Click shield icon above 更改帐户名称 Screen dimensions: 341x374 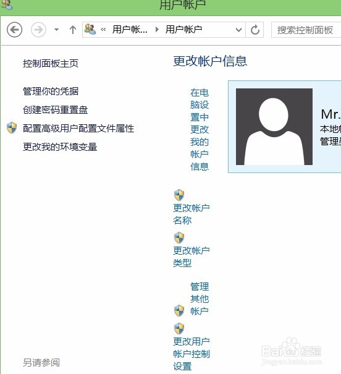coord(179,195)
